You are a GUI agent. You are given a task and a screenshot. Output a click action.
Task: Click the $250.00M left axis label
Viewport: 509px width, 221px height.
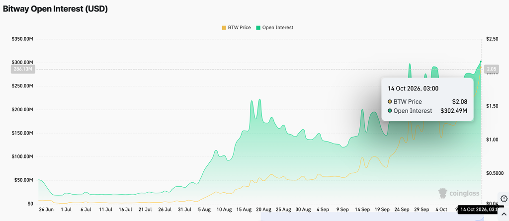click(22, 86)
